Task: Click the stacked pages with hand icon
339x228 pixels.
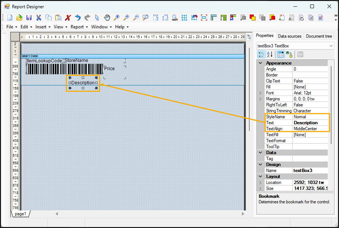Action: point(311,17)
